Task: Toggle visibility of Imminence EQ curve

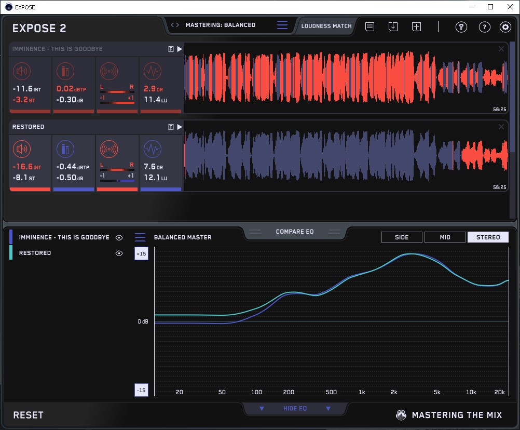Action: click(119, 237)
